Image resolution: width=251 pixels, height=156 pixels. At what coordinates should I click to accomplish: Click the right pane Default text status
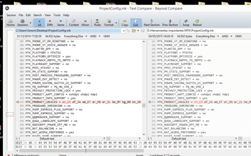pyautogui.click(x=179, y=138)
